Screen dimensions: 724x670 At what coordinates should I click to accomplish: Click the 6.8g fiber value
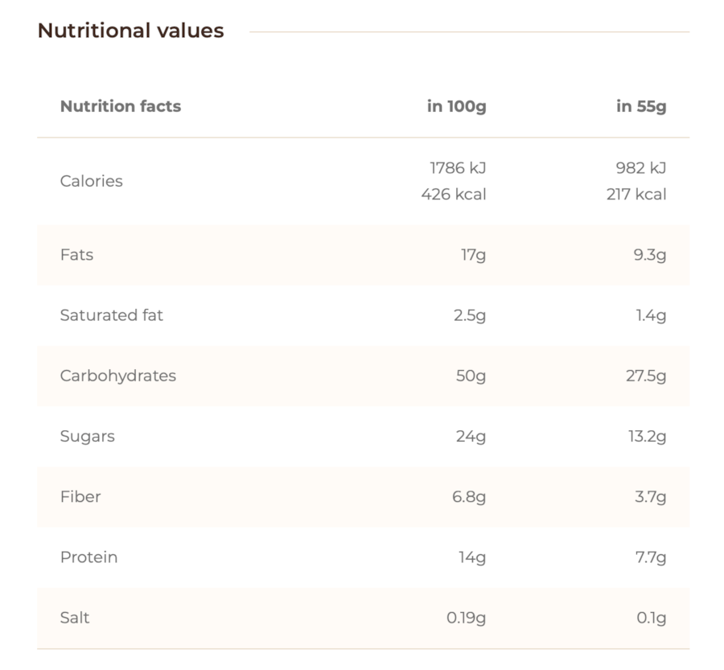pyautogui.click(x=469, y=497)
